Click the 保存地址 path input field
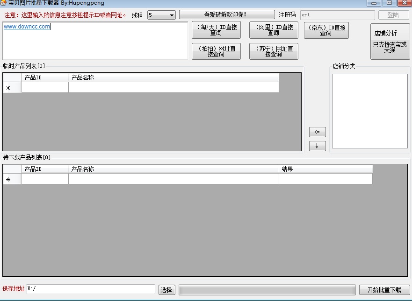This screenshot has width=412, height=301. click(90, 289)
